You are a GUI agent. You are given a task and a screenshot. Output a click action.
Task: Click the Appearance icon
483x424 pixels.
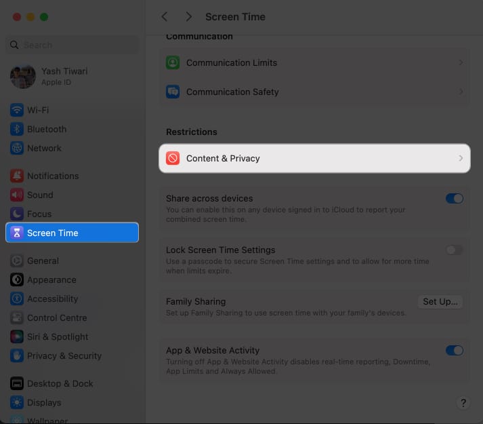(x=17, y=280)
